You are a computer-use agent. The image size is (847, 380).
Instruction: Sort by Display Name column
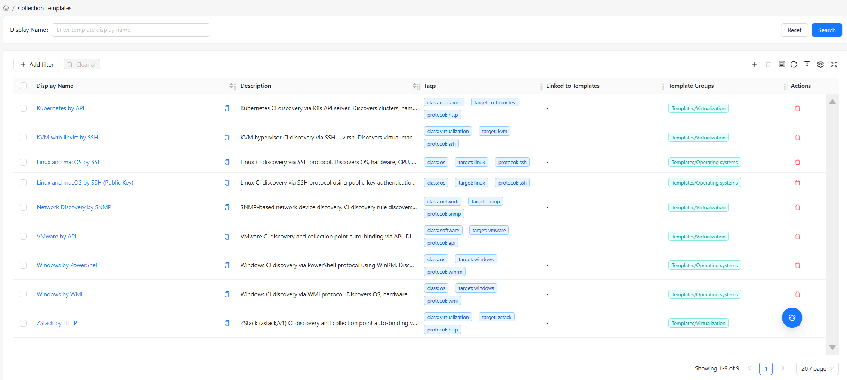231,86
